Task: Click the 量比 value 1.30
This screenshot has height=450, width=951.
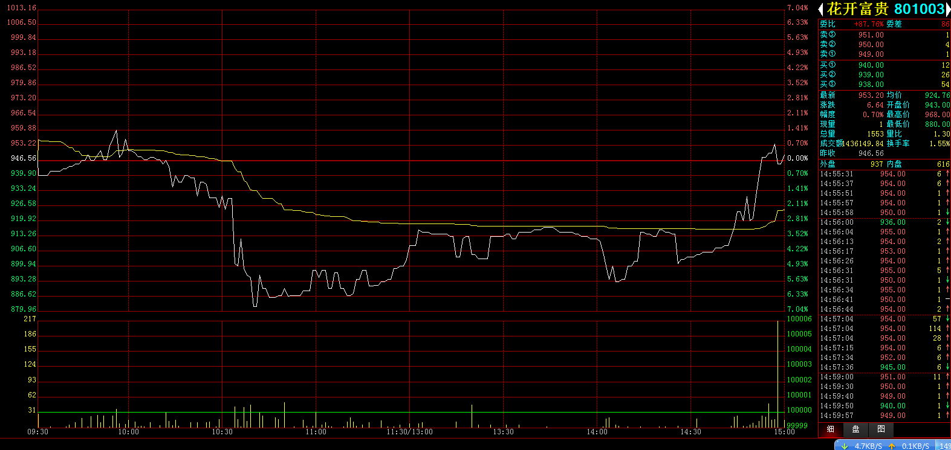Action: coord(941,134)
